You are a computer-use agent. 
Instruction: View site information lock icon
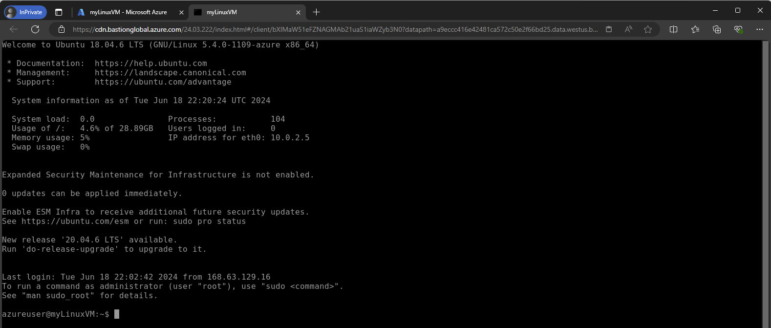62,29
